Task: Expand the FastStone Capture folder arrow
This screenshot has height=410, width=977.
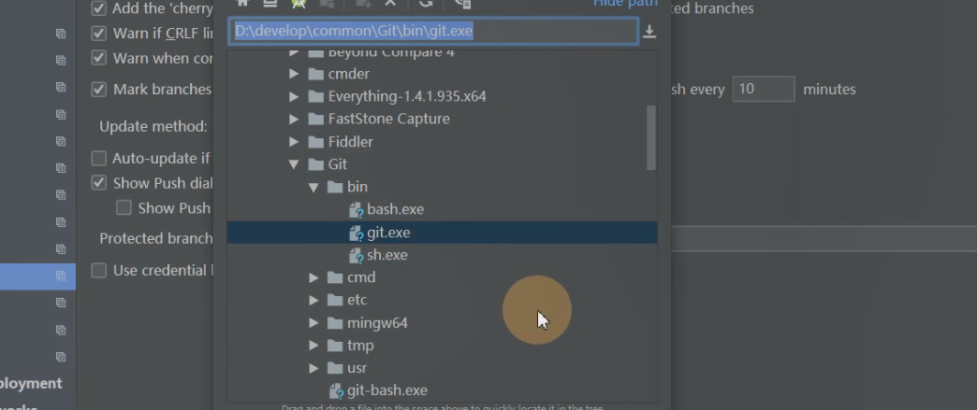Action: coord(294,119)
